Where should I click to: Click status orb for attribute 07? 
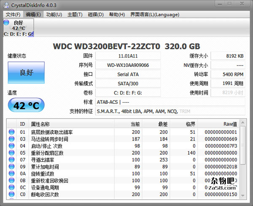(12, 159)
